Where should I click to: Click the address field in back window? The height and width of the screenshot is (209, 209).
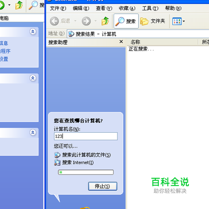(x=22, y=18)
